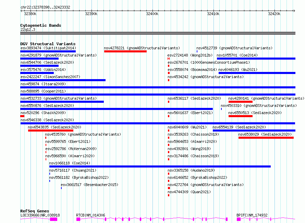Screen dimensions: 305x223
Task: Click the 32420k ruler tick label
Action: coord(274,14)
